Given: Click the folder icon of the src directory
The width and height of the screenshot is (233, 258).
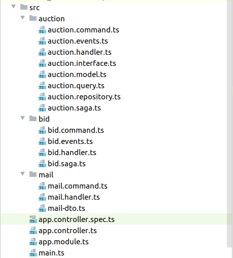Looking at the screenshot, I should pos(24,7).
